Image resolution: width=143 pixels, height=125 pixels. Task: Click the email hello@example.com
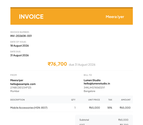click(23, 84)
